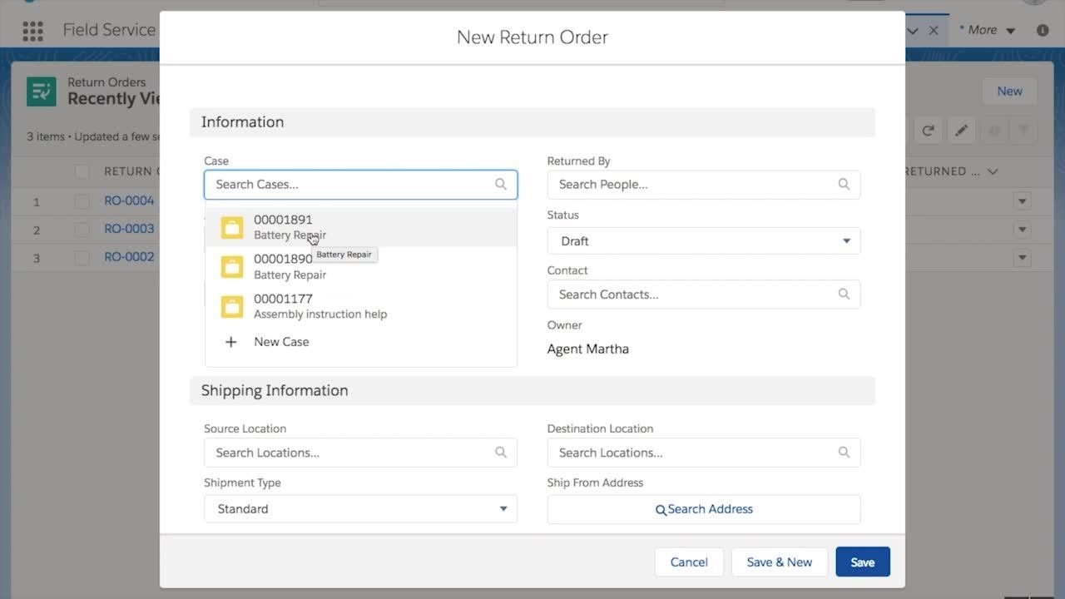Click the magnifier in Search Contacts field
This screenshot has height=599, width=1065.
tap(844, 295)
